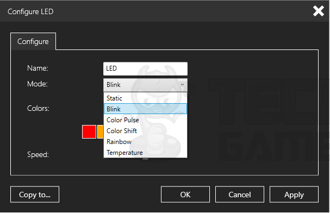Select Color Pulse mode
This screenshot has height=213, width=330.
click(145, 120)
